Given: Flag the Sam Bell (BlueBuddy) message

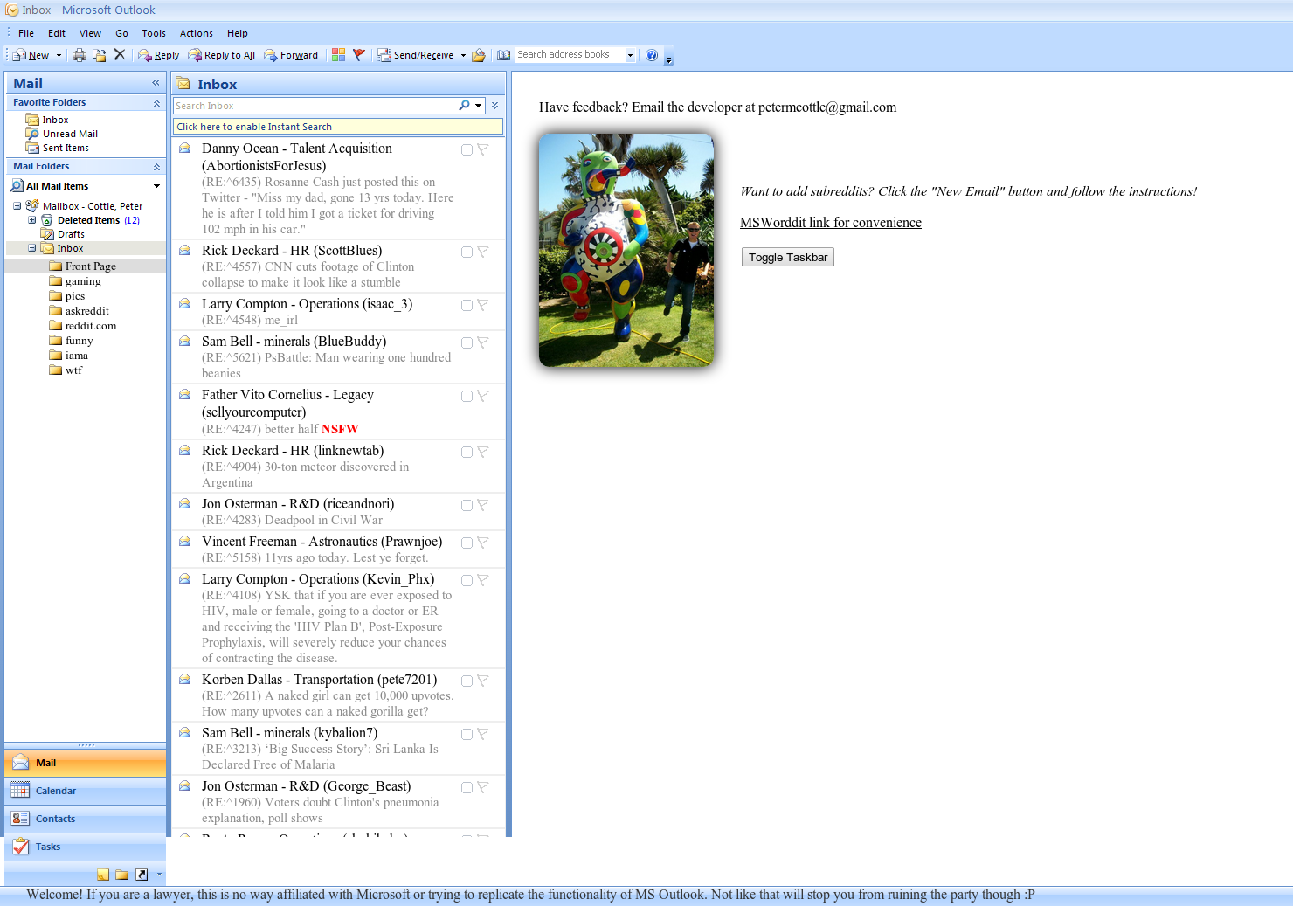Looking at the screenshot, I should [x=482, y=342].
